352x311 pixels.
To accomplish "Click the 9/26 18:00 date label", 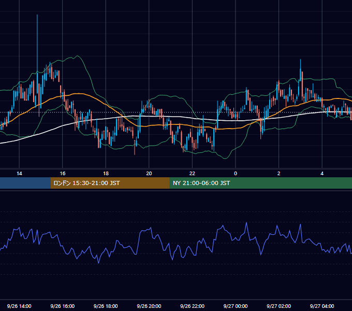I will pyautogui.click(x=106, y=306).
